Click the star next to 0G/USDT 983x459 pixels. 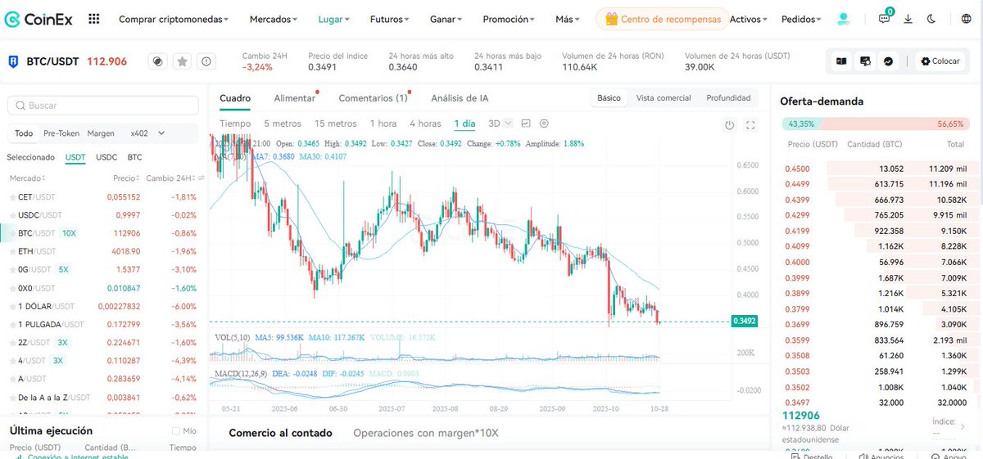pyautogui.click(x=11, y=269)
